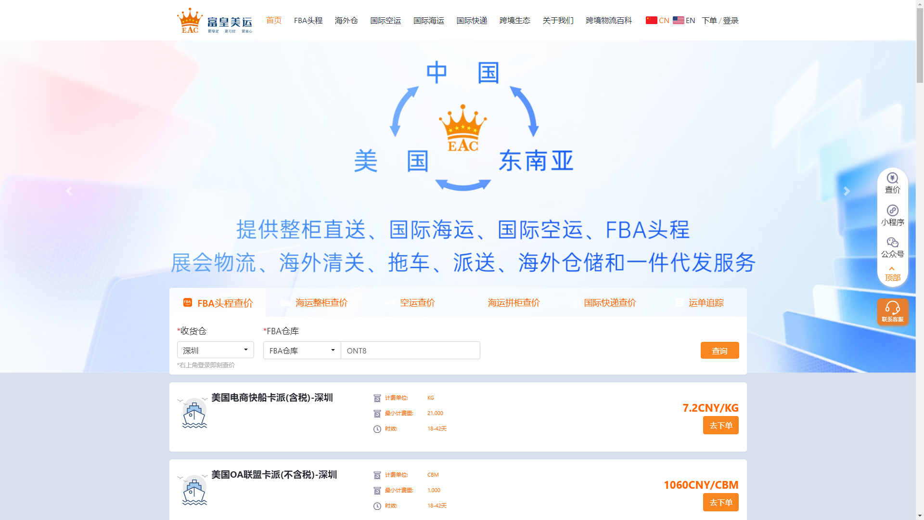Click the 查询 search button
The height and width of the screenshot is (520, 924).
click(719, 350)
